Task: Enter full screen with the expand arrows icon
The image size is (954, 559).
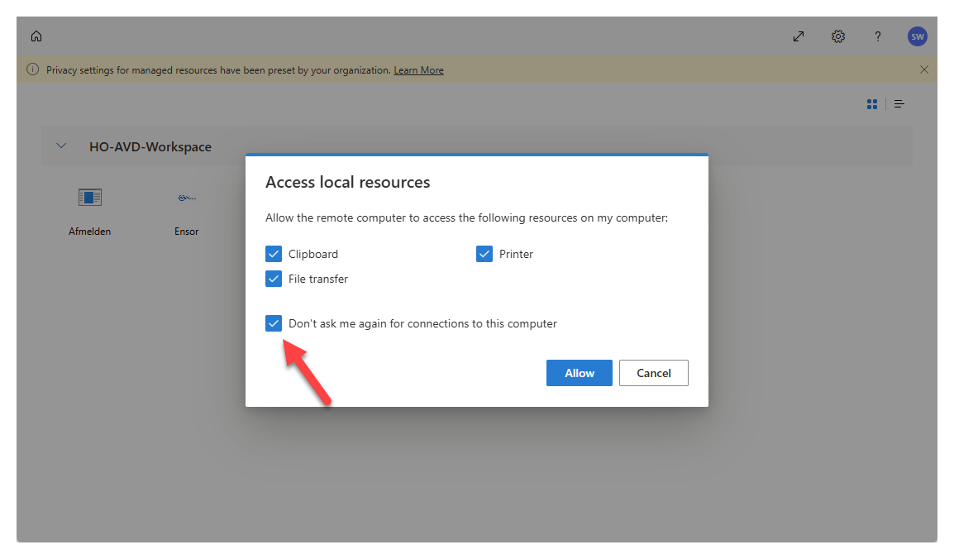Action: point(799,36)
